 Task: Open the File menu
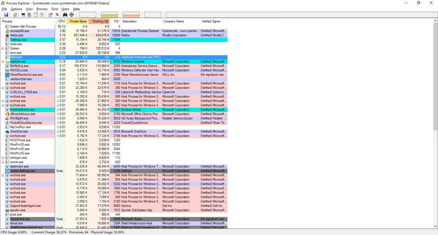(x=4, y=9)
